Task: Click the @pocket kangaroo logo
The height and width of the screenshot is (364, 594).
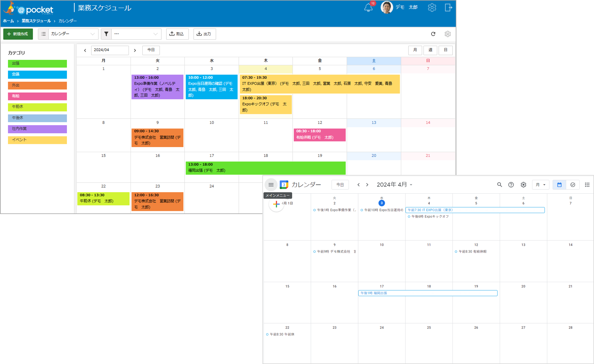Action: coord(28,8)
